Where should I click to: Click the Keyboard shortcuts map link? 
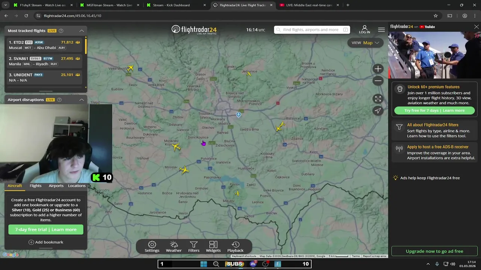tap(244, 256)
